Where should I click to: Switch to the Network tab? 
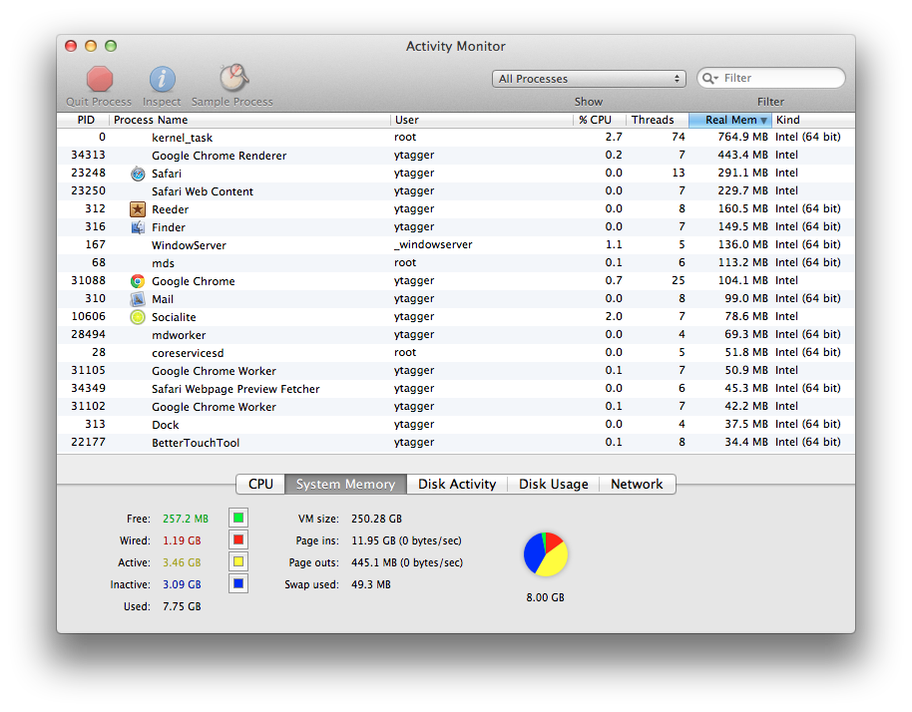637,485
